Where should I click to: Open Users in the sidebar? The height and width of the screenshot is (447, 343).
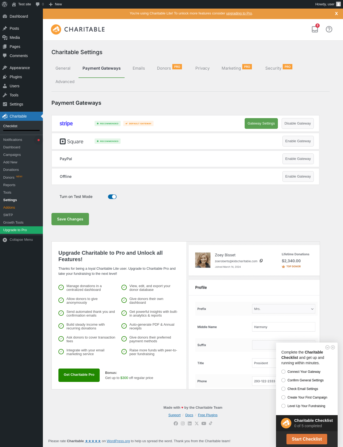point(21,86)
